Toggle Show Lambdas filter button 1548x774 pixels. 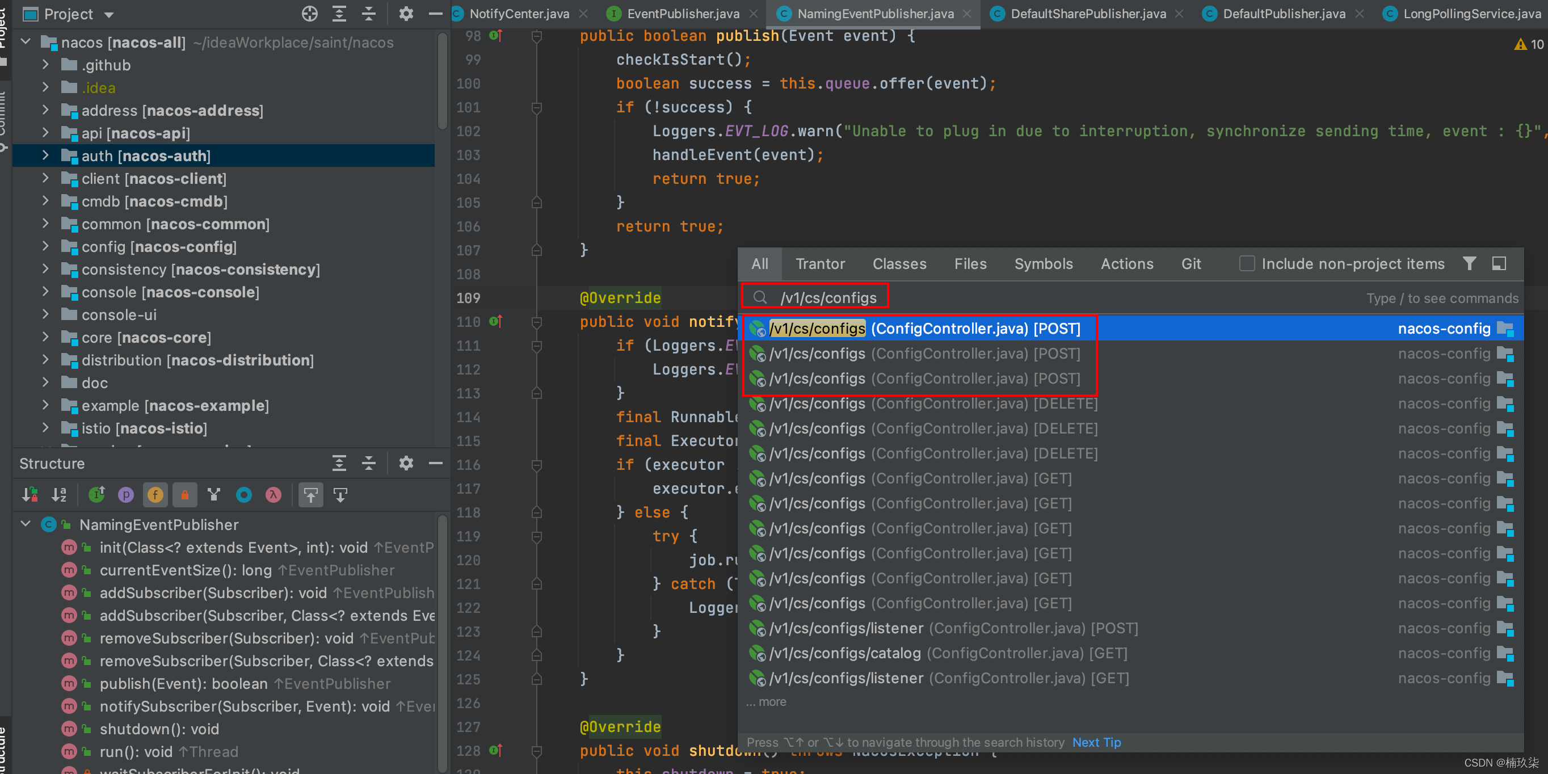[274, 495]
